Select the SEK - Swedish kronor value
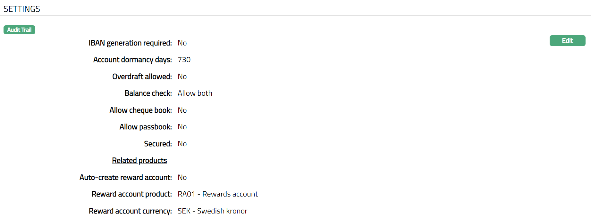This screenshot has height=217, width=591. pyautogui.click(x=212, y=211)
